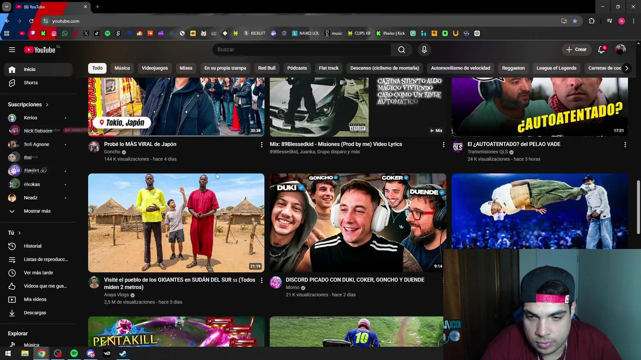641x360 pixels.
Task: Select the Mixes filter chip
Action: [x=186, y=68]
